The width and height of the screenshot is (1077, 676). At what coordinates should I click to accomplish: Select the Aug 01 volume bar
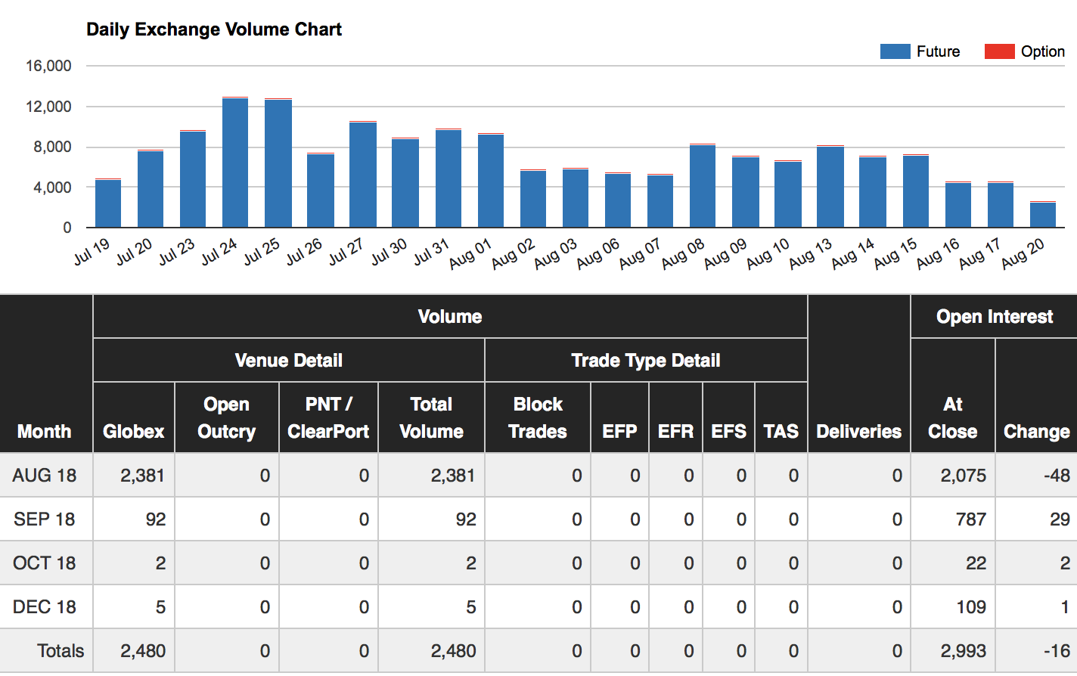(491, 180)
